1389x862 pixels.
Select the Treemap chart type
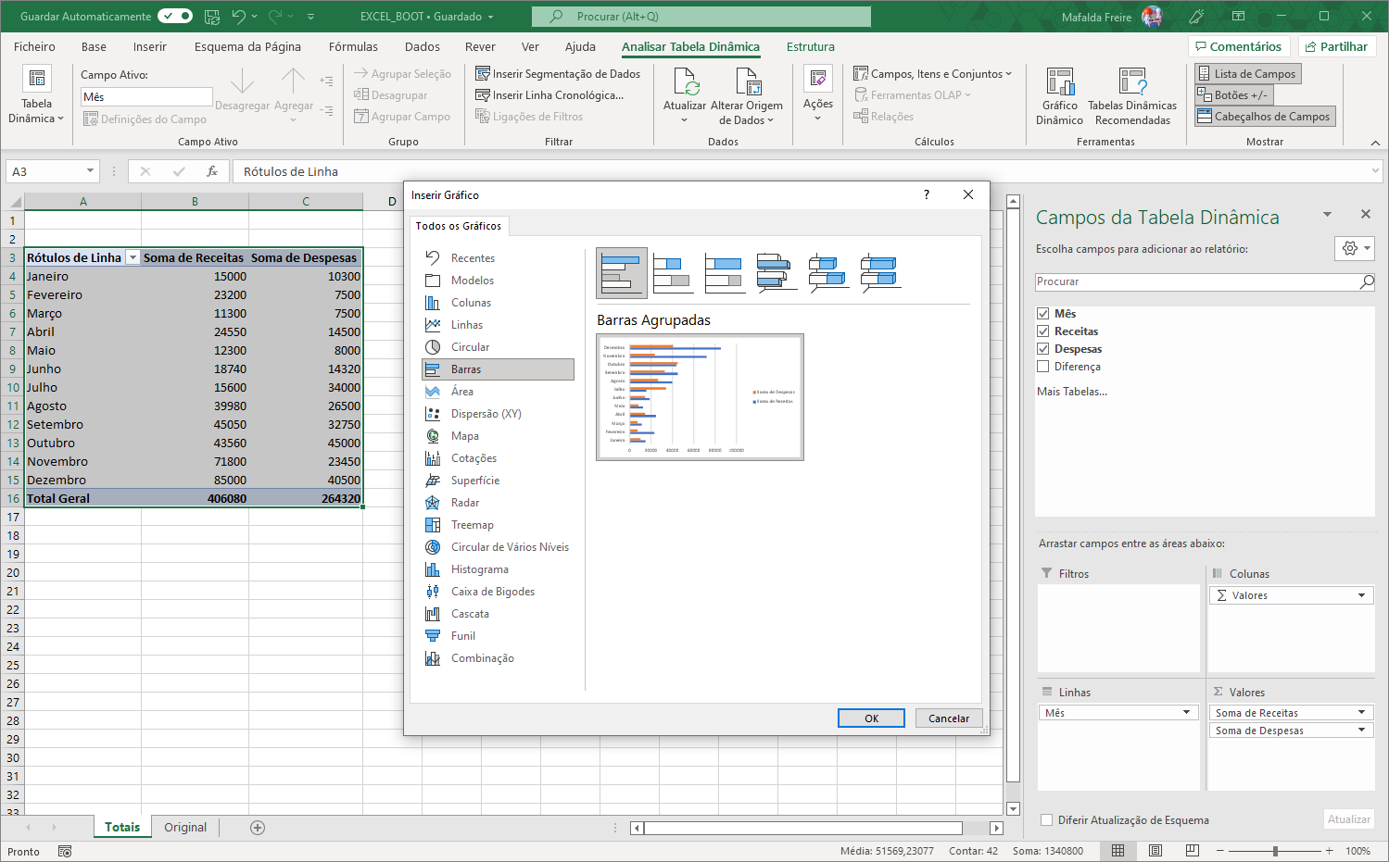coord(472,525)
